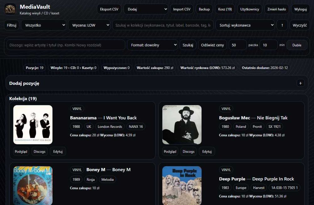Click Podgląd for Bananarama
The image size is (314, 205).
coord(21,151)
